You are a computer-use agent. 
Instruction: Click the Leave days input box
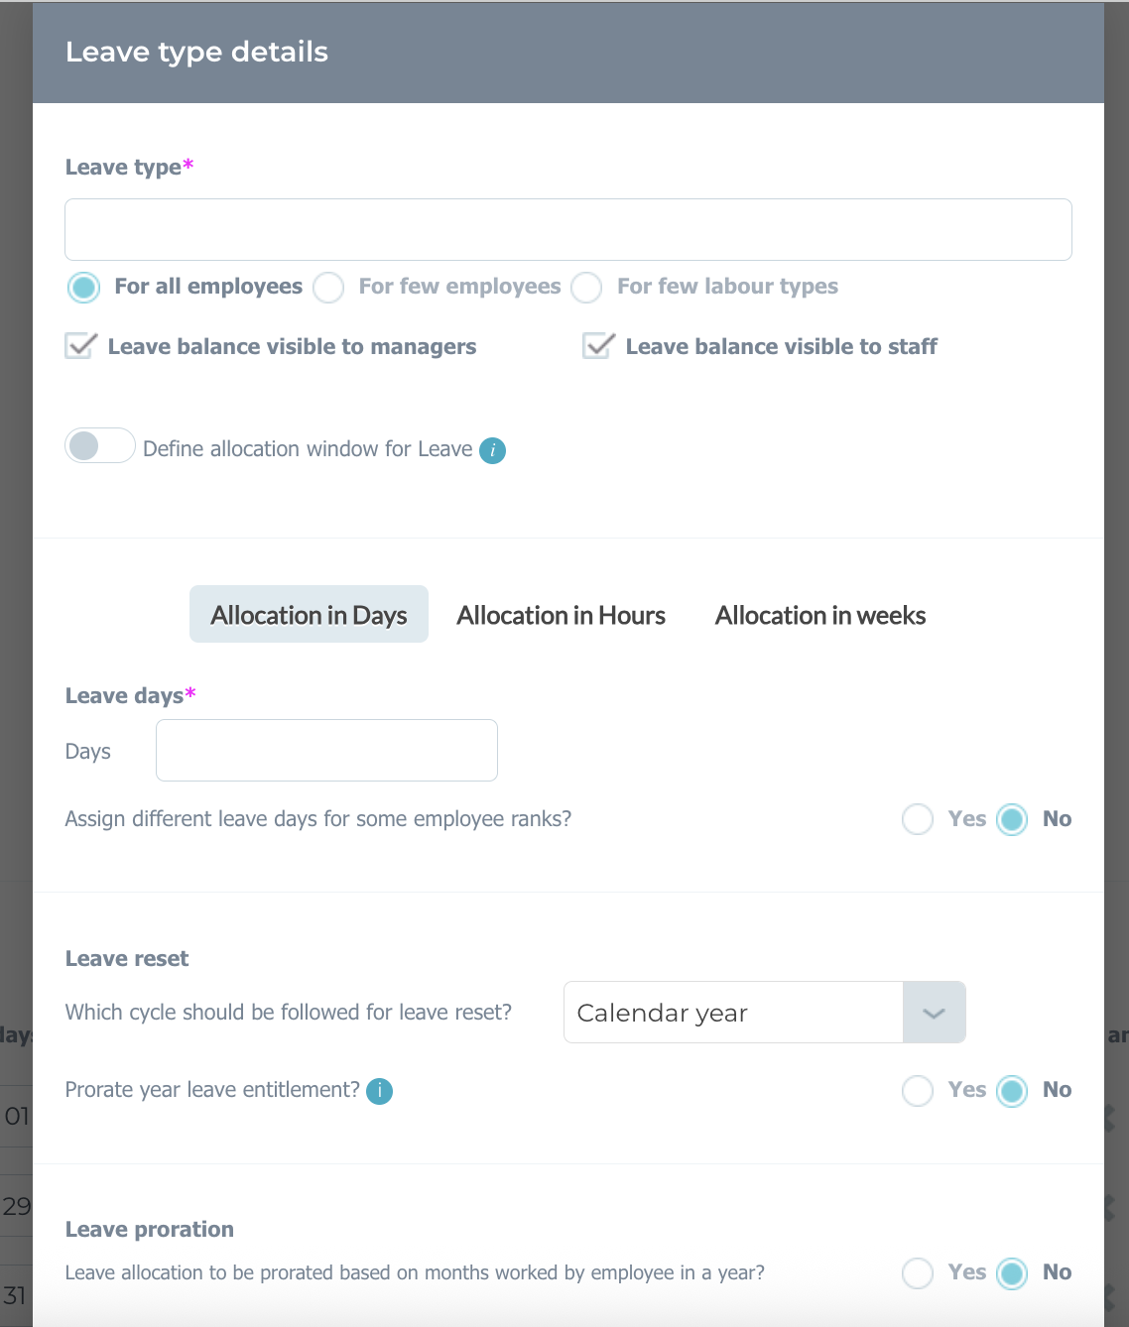(x=326, y=750)
